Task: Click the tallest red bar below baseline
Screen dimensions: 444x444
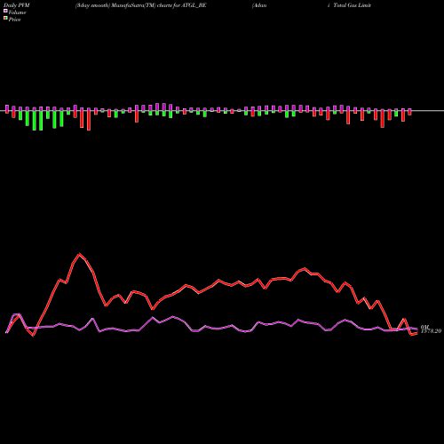Action: (89, 121)
